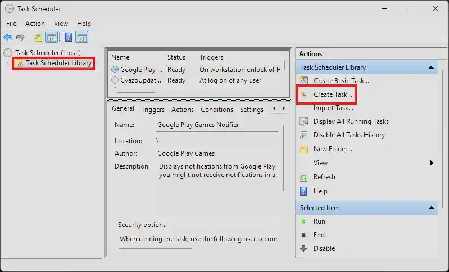This screenshot has height=272, width=449.
Task: Switch to the General tab
Action: click(x=123, y=108)
